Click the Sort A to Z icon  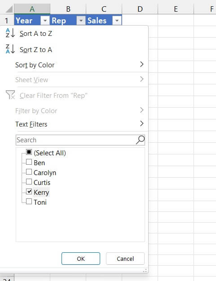coord(10,33)
